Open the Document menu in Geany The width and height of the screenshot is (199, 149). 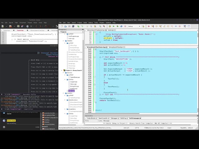pos(23,23)
